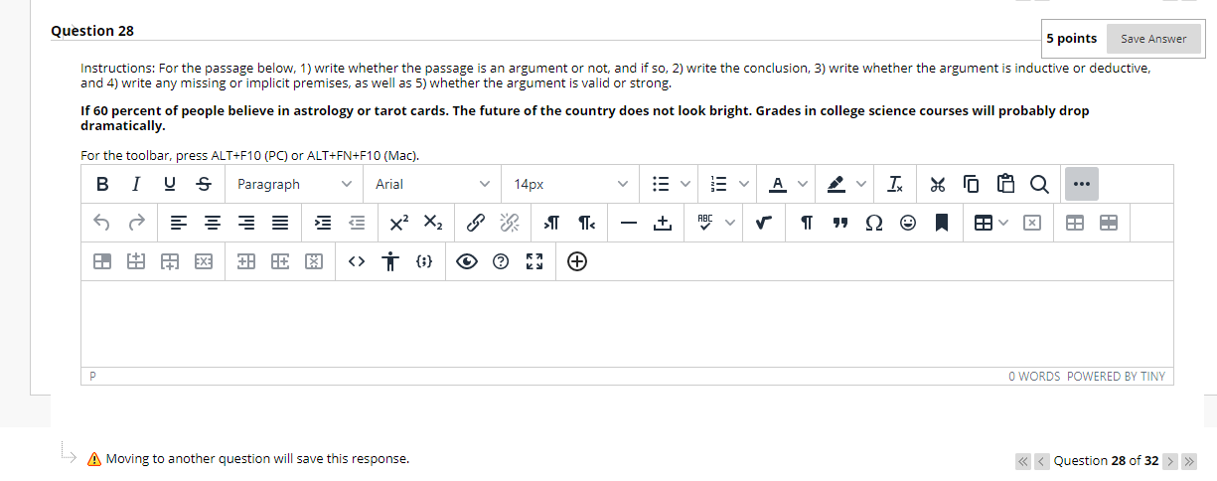Set left-to-right text direction

[552, 223]
